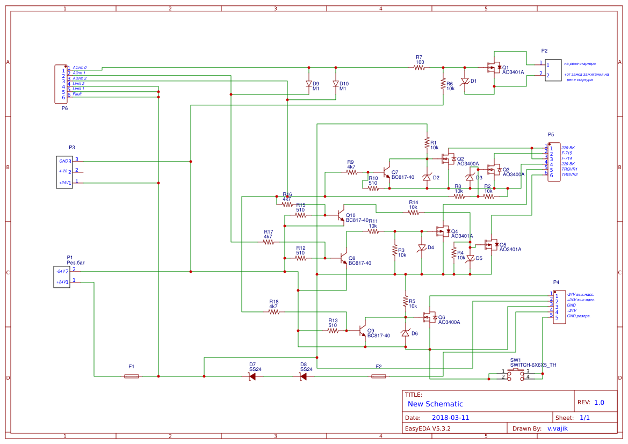Click the D7 SS24 diode symbol
The width and height of the screenshot is (628, 444).
252,376
